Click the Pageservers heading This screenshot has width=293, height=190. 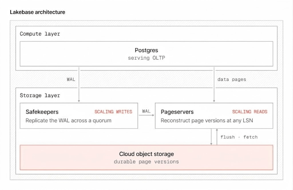click(177, 112)
